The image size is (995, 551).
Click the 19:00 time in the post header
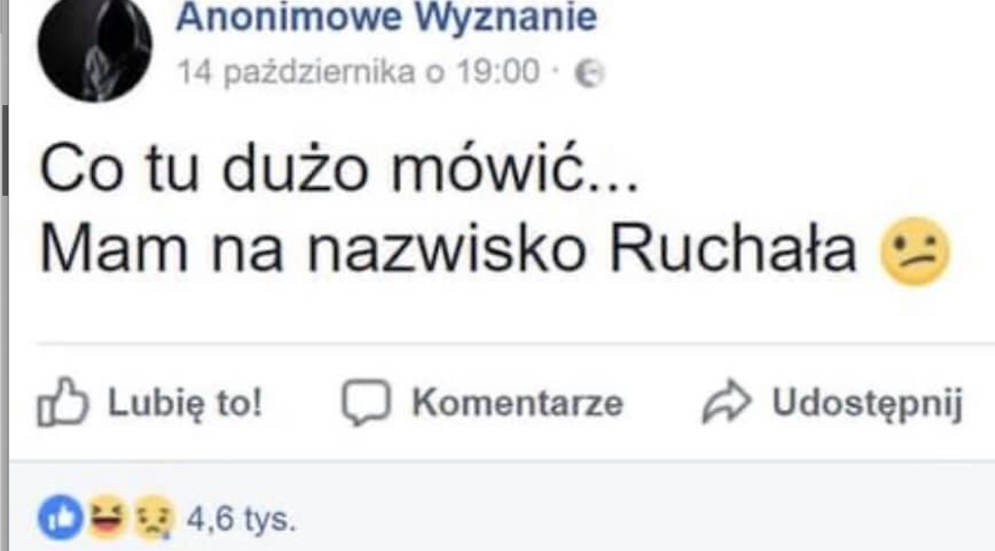click(498, 73)
